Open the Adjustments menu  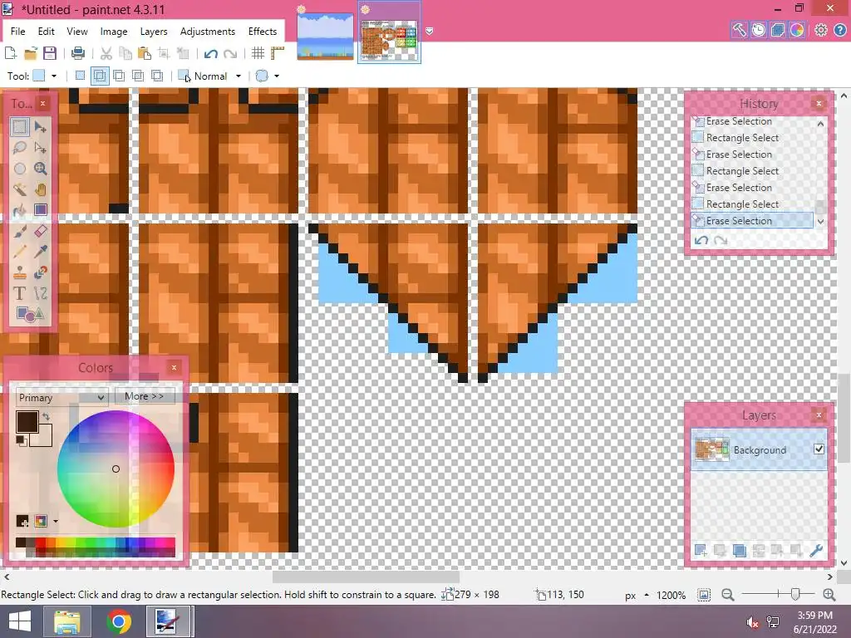tap(207, 32)
